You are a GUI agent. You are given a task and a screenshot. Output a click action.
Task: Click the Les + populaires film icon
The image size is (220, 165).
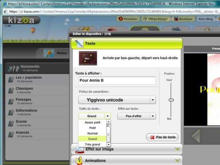pyautogui.click(x=11, y=79)
